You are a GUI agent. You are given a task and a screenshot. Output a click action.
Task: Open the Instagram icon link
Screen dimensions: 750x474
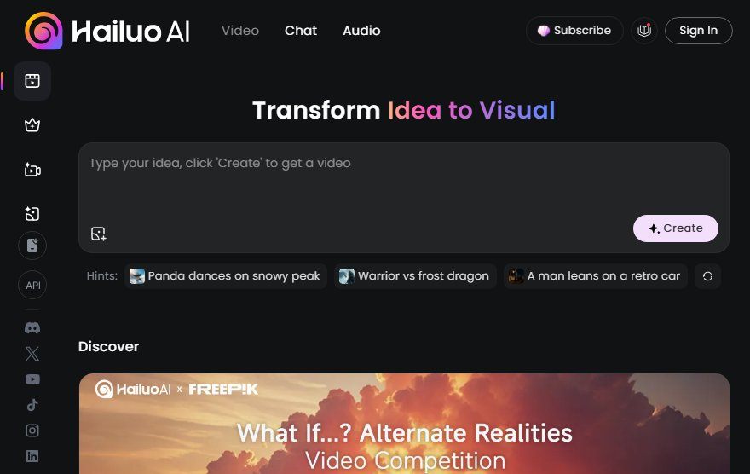click(32, 431)
